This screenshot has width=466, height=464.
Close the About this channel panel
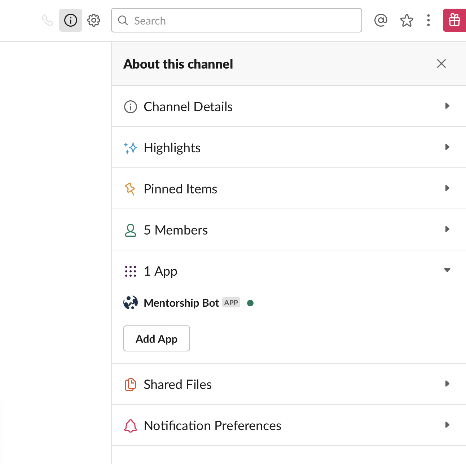(x=441, y=64)
